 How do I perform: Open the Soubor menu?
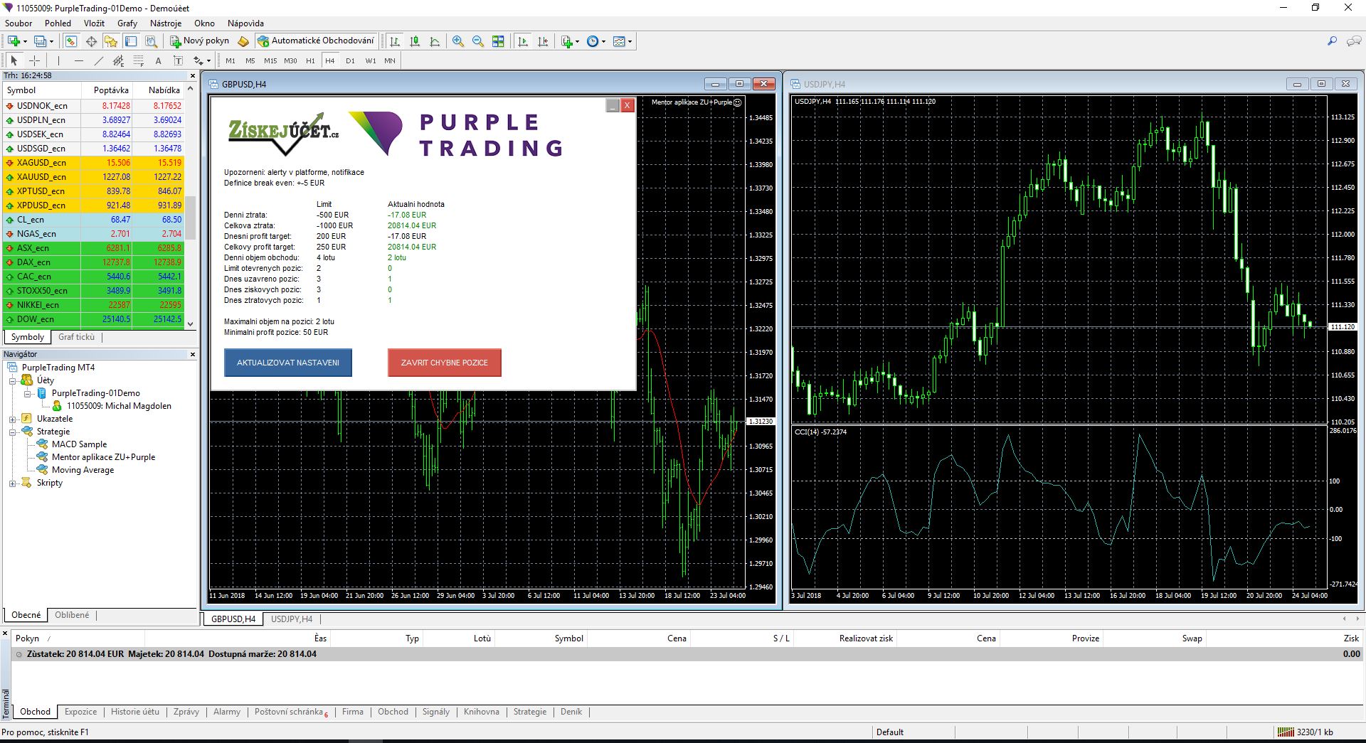pos(18,23)
